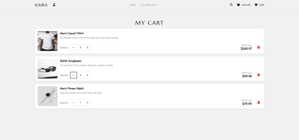Click the Stylish Sunglasses quantity field
The width and height of the screenshot is (299, 140).
pyautogui.click(x=80, y=75)
